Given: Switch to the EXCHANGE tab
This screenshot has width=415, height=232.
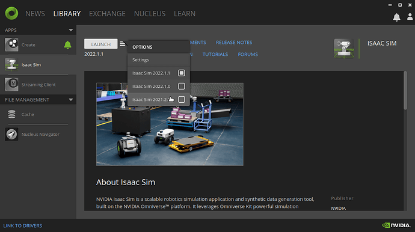Looking at the screenshot, I should point(107,14).
